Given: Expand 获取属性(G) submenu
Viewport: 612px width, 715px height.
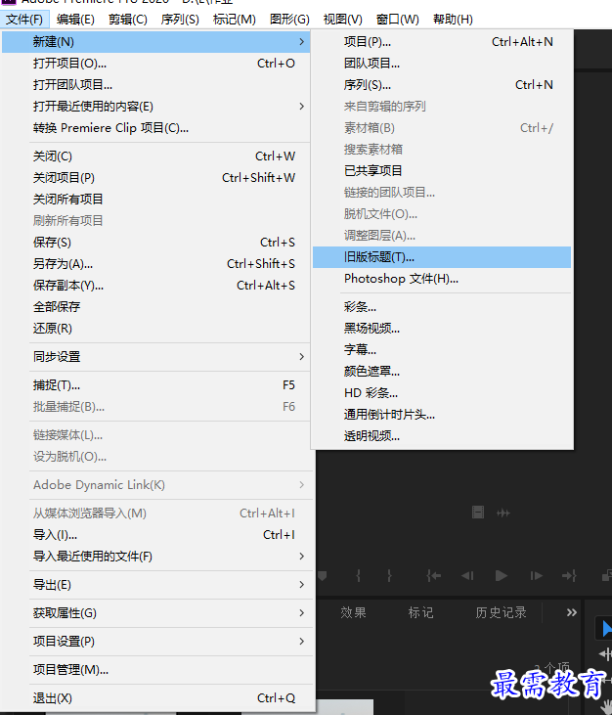Looking at the screenshot, I should pyautogui.click(x=155, y=613).
